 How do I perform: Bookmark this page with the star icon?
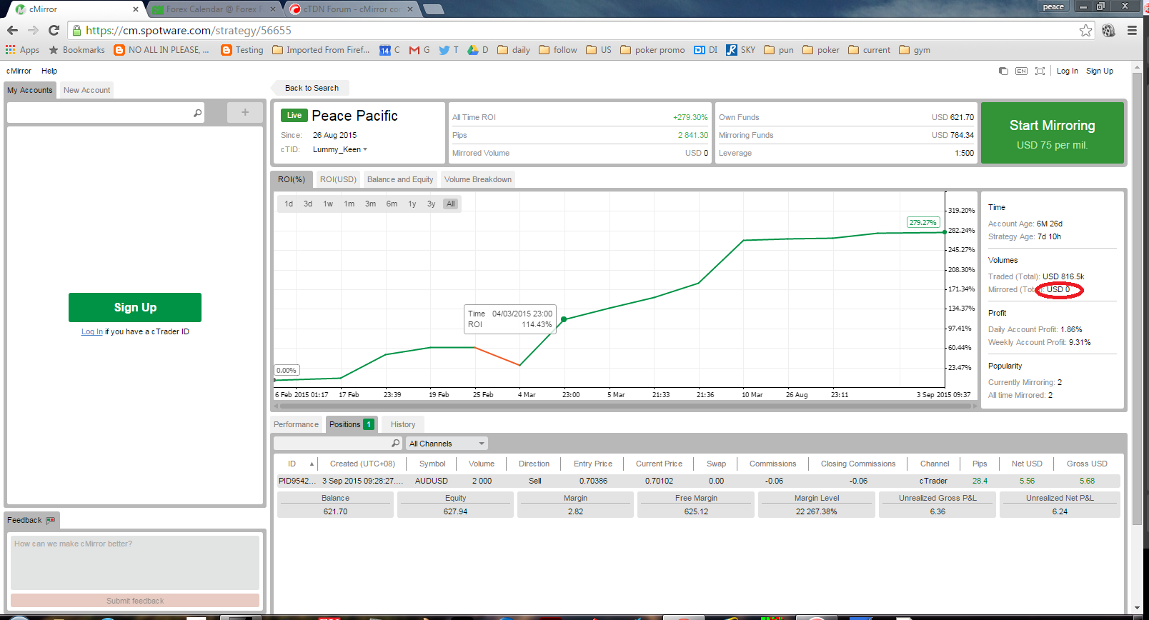coord(1085,30)
